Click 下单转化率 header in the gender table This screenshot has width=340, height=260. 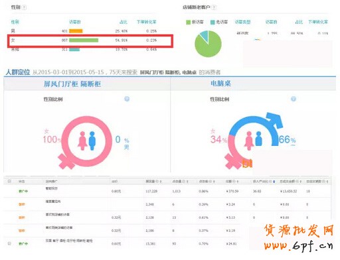(147, 22)
